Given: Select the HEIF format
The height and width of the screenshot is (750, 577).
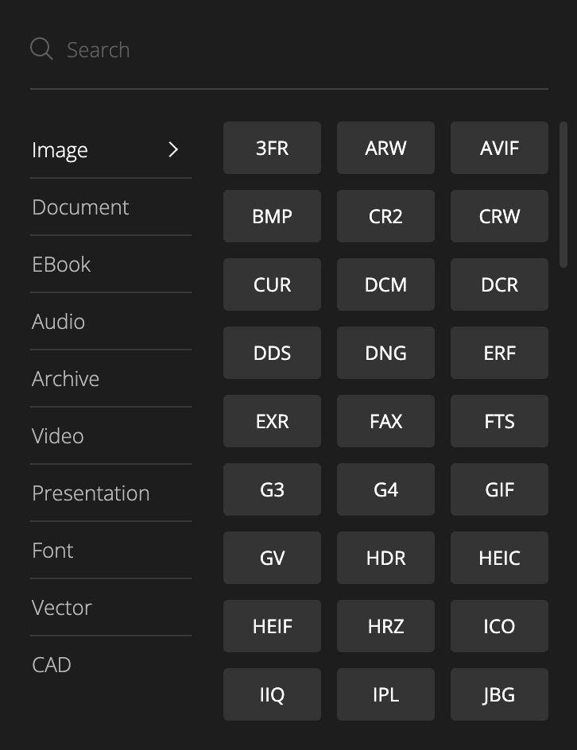Looking at the screenshot, I should click(273, 626).
